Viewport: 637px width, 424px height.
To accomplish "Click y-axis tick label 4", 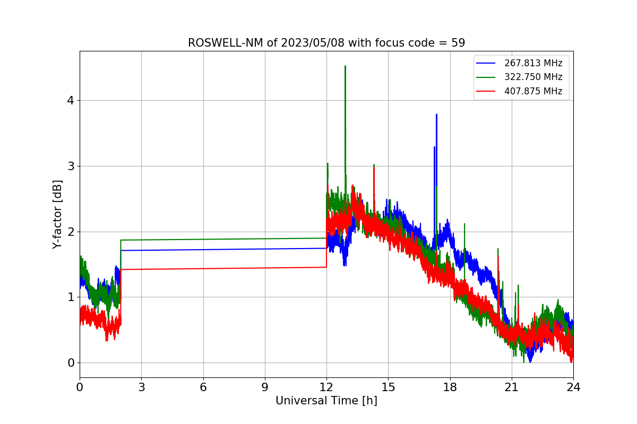I will (x=71, y=100).
